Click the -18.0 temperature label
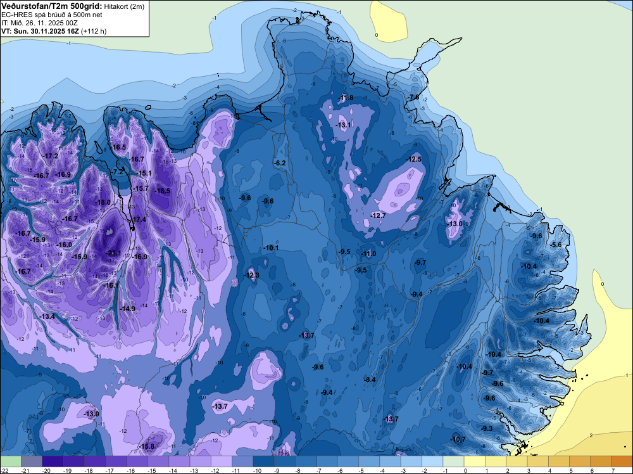Viewport: 633px width, 474px height. pyautogui.click(x=103, y=202)
